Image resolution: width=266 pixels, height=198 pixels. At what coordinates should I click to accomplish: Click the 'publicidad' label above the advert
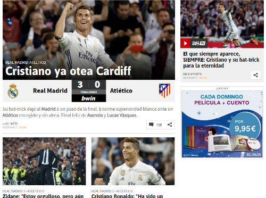tap(222, 88)
